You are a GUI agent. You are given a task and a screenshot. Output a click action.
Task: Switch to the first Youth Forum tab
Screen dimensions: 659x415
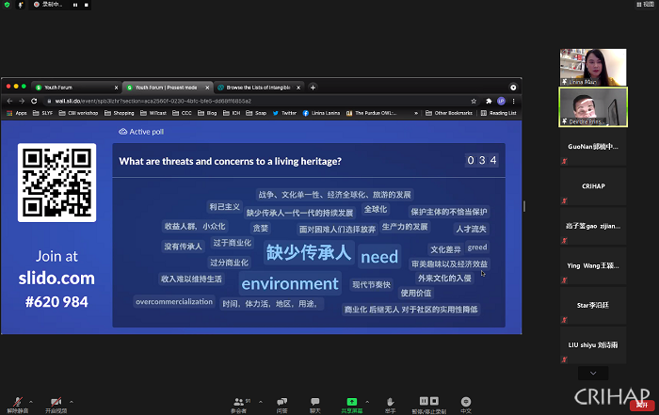(x=75, y=87)
